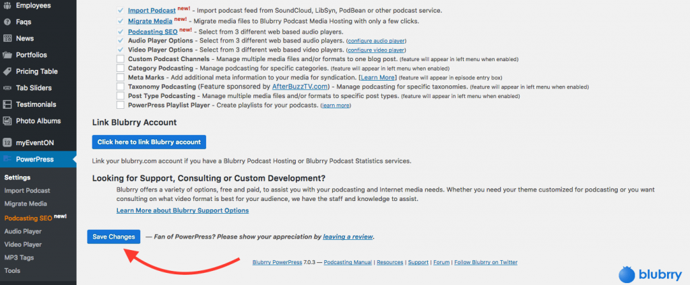Uncheck the Import Podcast checkbox
The height and width of the screenshot is (285, 690).
120,10
